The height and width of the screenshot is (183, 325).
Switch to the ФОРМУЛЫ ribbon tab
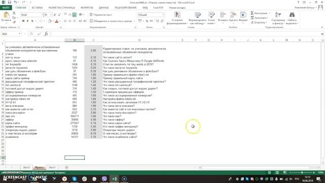coord(87,8)
